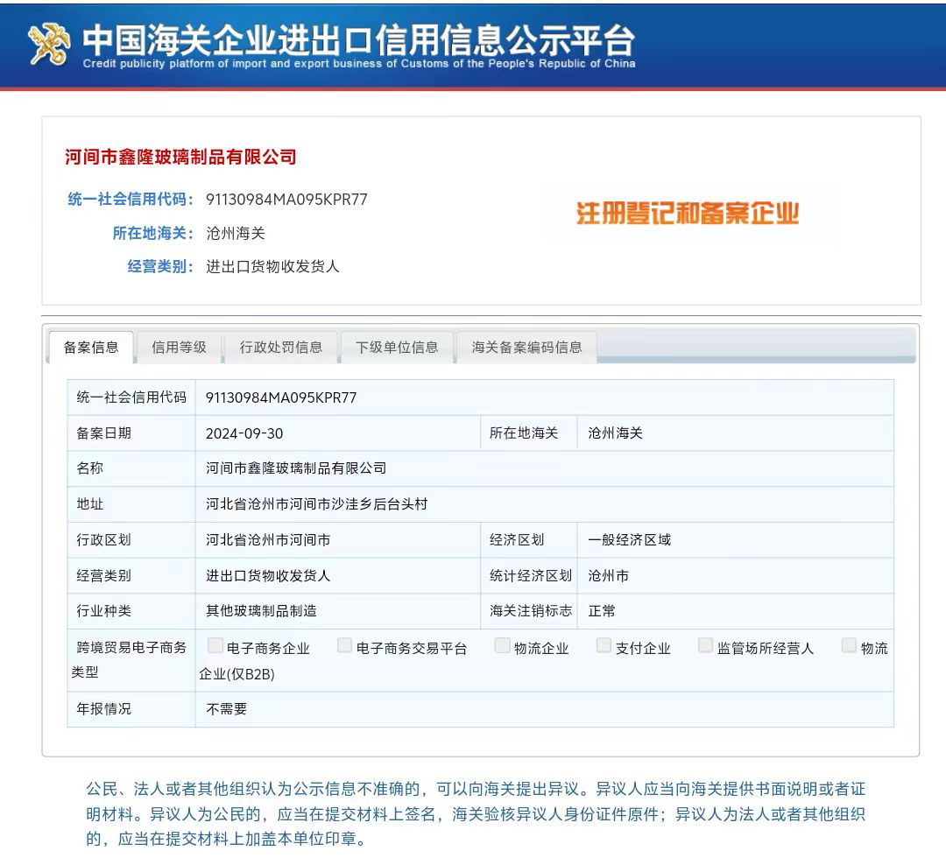946x865 pixels.
Task: Click the 海关注销标志 field label
Action: click(531, 611)
